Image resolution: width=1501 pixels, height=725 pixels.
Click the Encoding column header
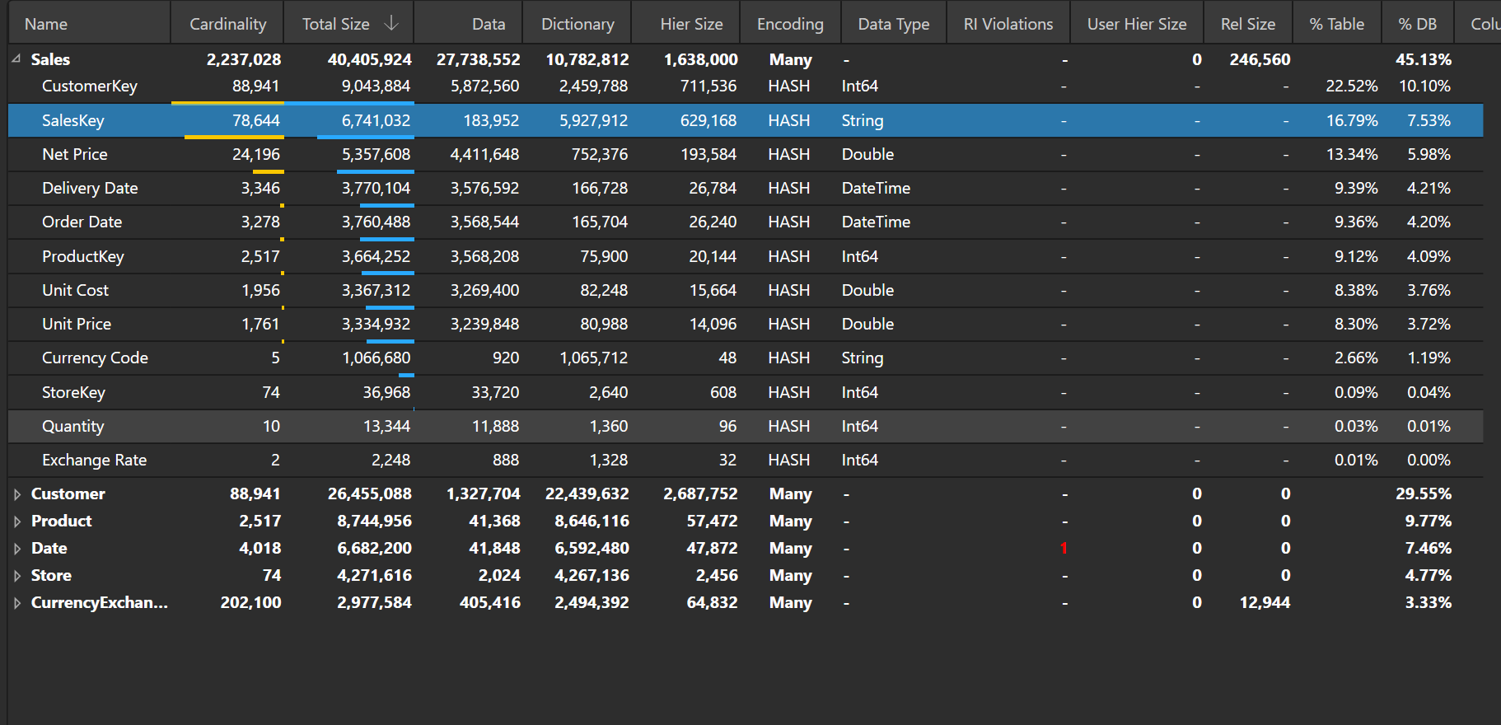click(x=789, y=24)
